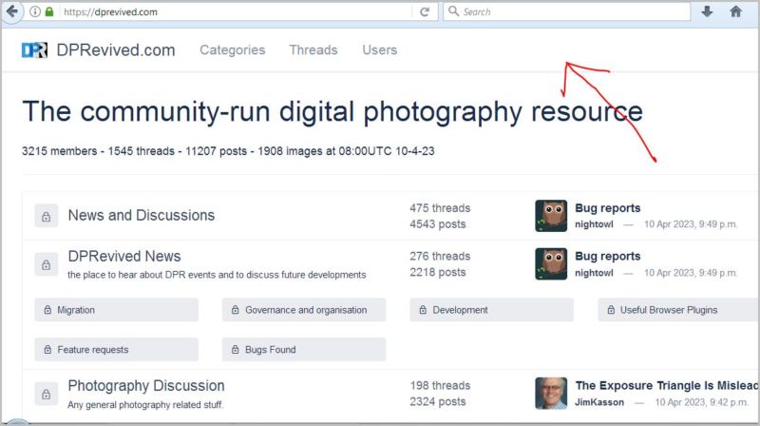Screen dimensions: 760x426
Task: Open Bug reports thread in News and Discussions row
Action: point(607,208)
